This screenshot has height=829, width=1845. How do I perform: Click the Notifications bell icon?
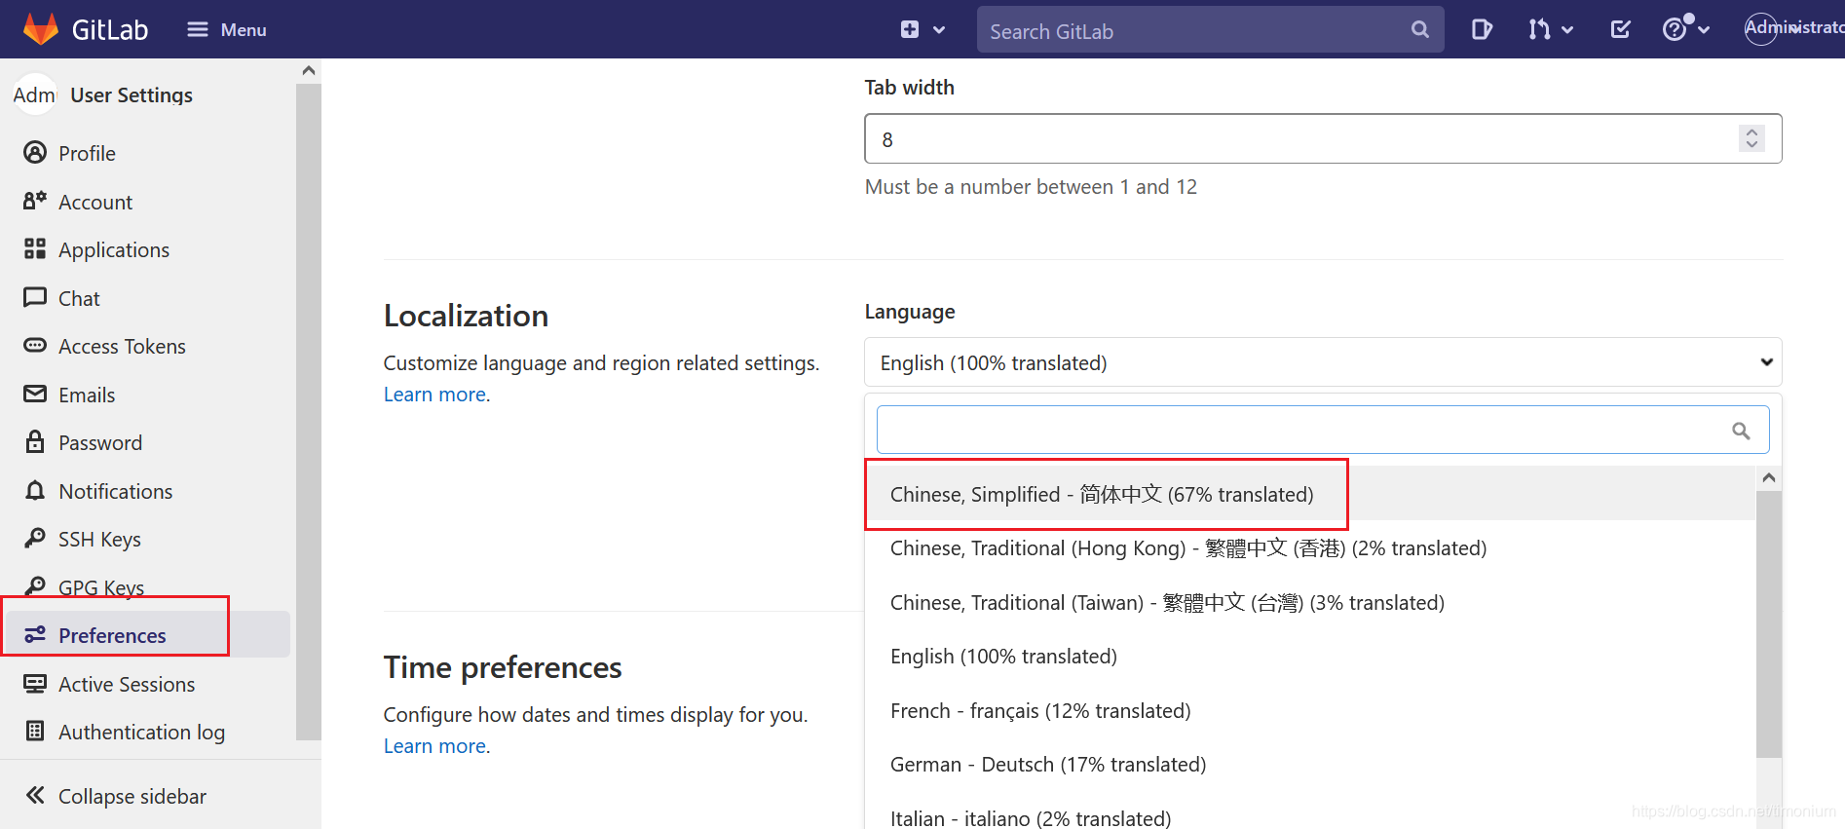pos(35,490)
